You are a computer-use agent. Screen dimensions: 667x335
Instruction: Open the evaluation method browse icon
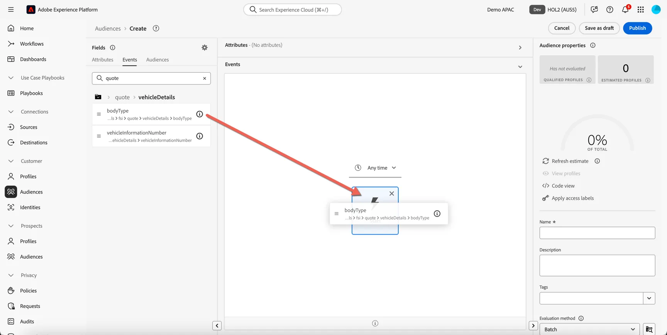(x=650, y=329)
